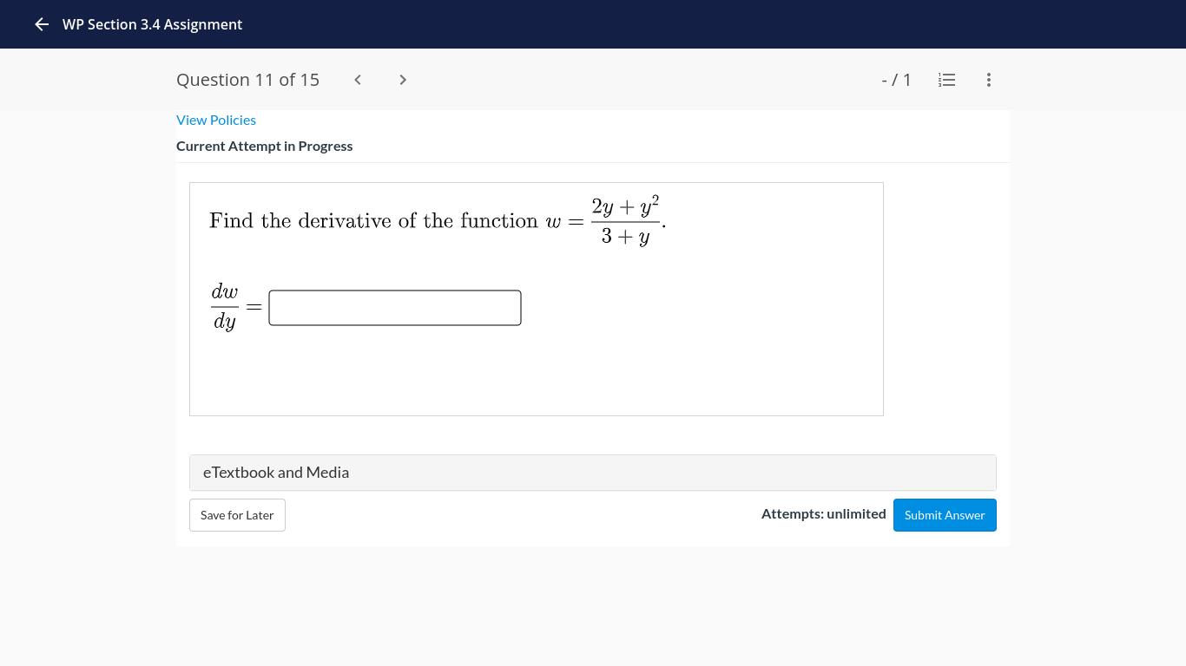
Task: Select the Current Attempt in Progress heading
Action: pyautogui.click(x=265, y=146)
